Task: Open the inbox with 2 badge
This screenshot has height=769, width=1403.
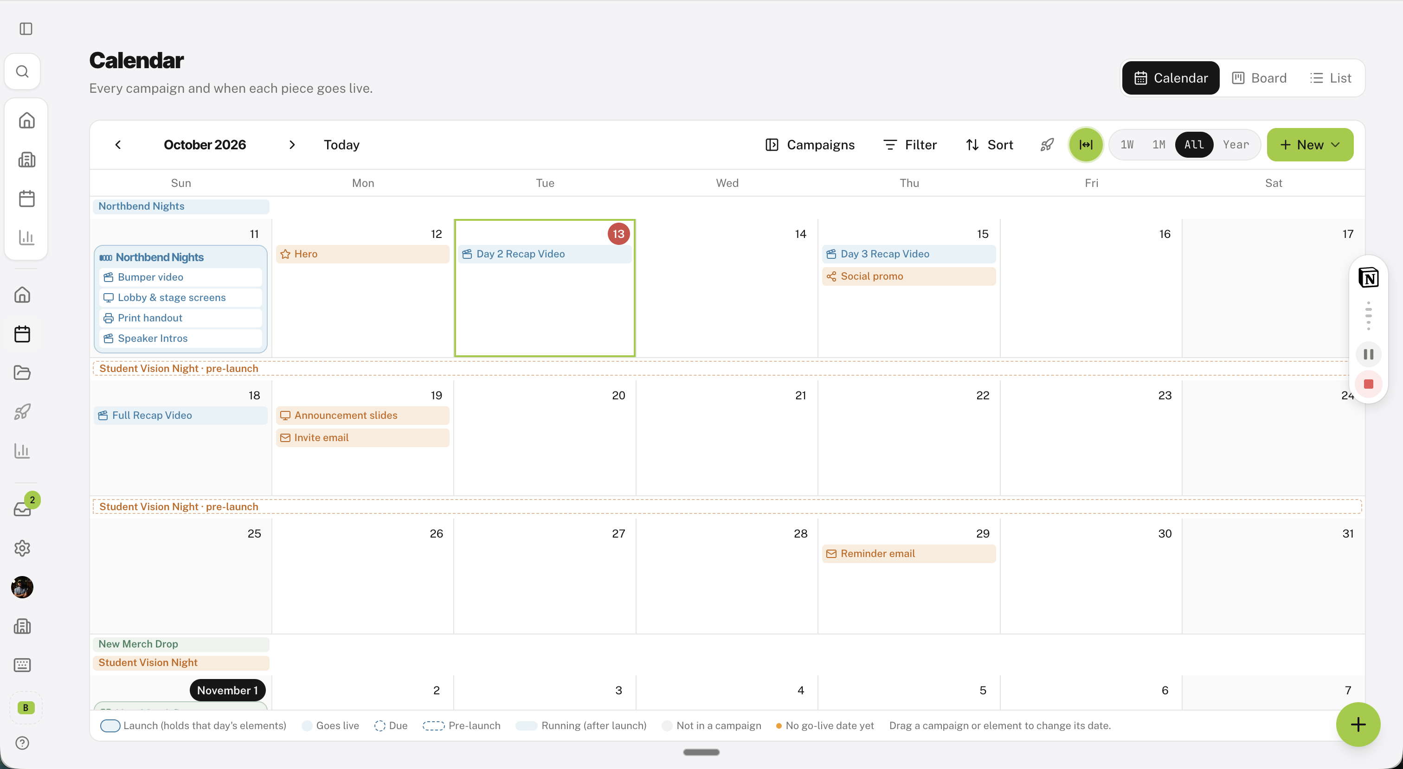Action: pos(22,509)
